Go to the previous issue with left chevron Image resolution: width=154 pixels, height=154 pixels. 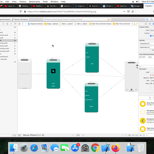[132, 24]
